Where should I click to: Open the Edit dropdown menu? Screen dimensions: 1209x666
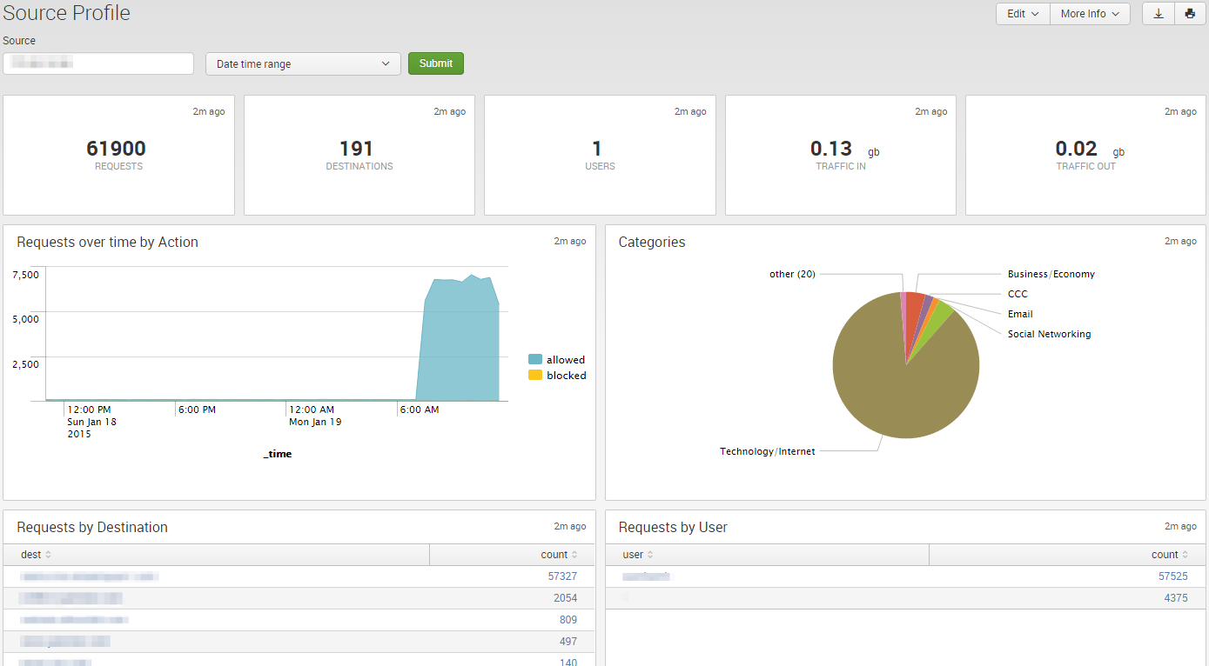(1023, 14)
